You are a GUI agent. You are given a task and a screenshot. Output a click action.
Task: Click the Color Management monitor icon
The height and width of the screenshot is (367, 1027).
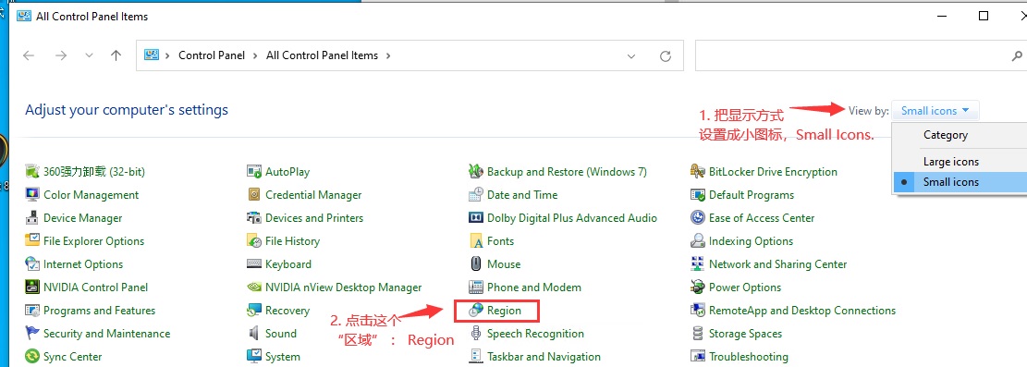[x=32, y=195]
